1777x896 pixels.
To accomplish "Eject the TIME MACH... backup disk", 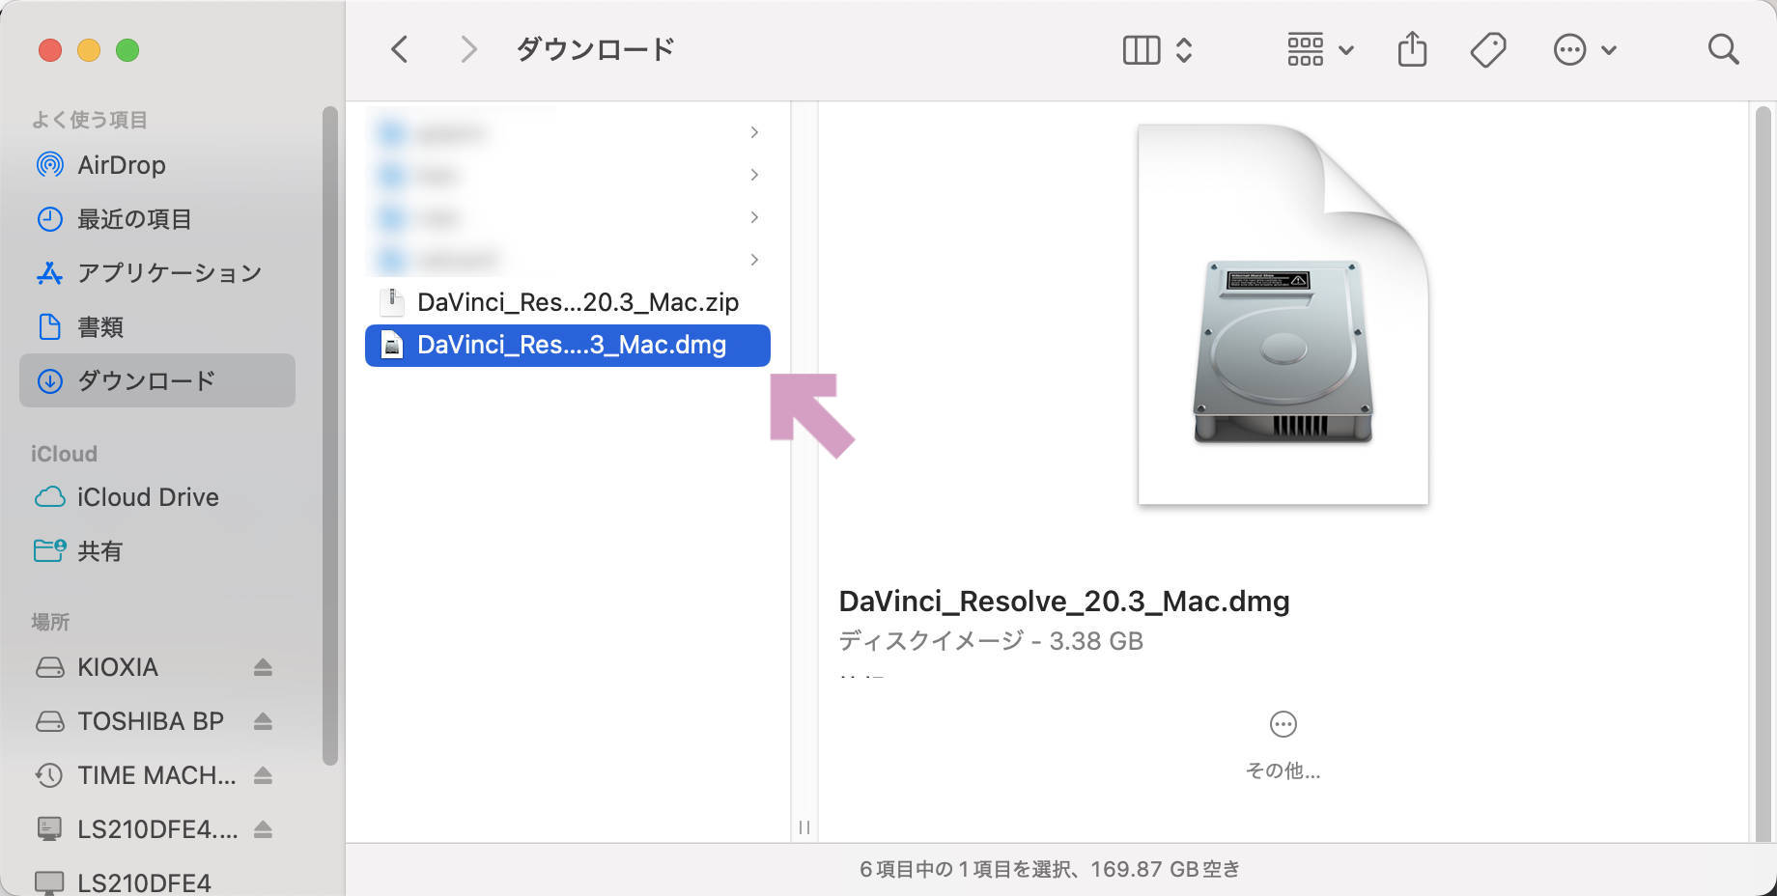I will coord(263,774).
